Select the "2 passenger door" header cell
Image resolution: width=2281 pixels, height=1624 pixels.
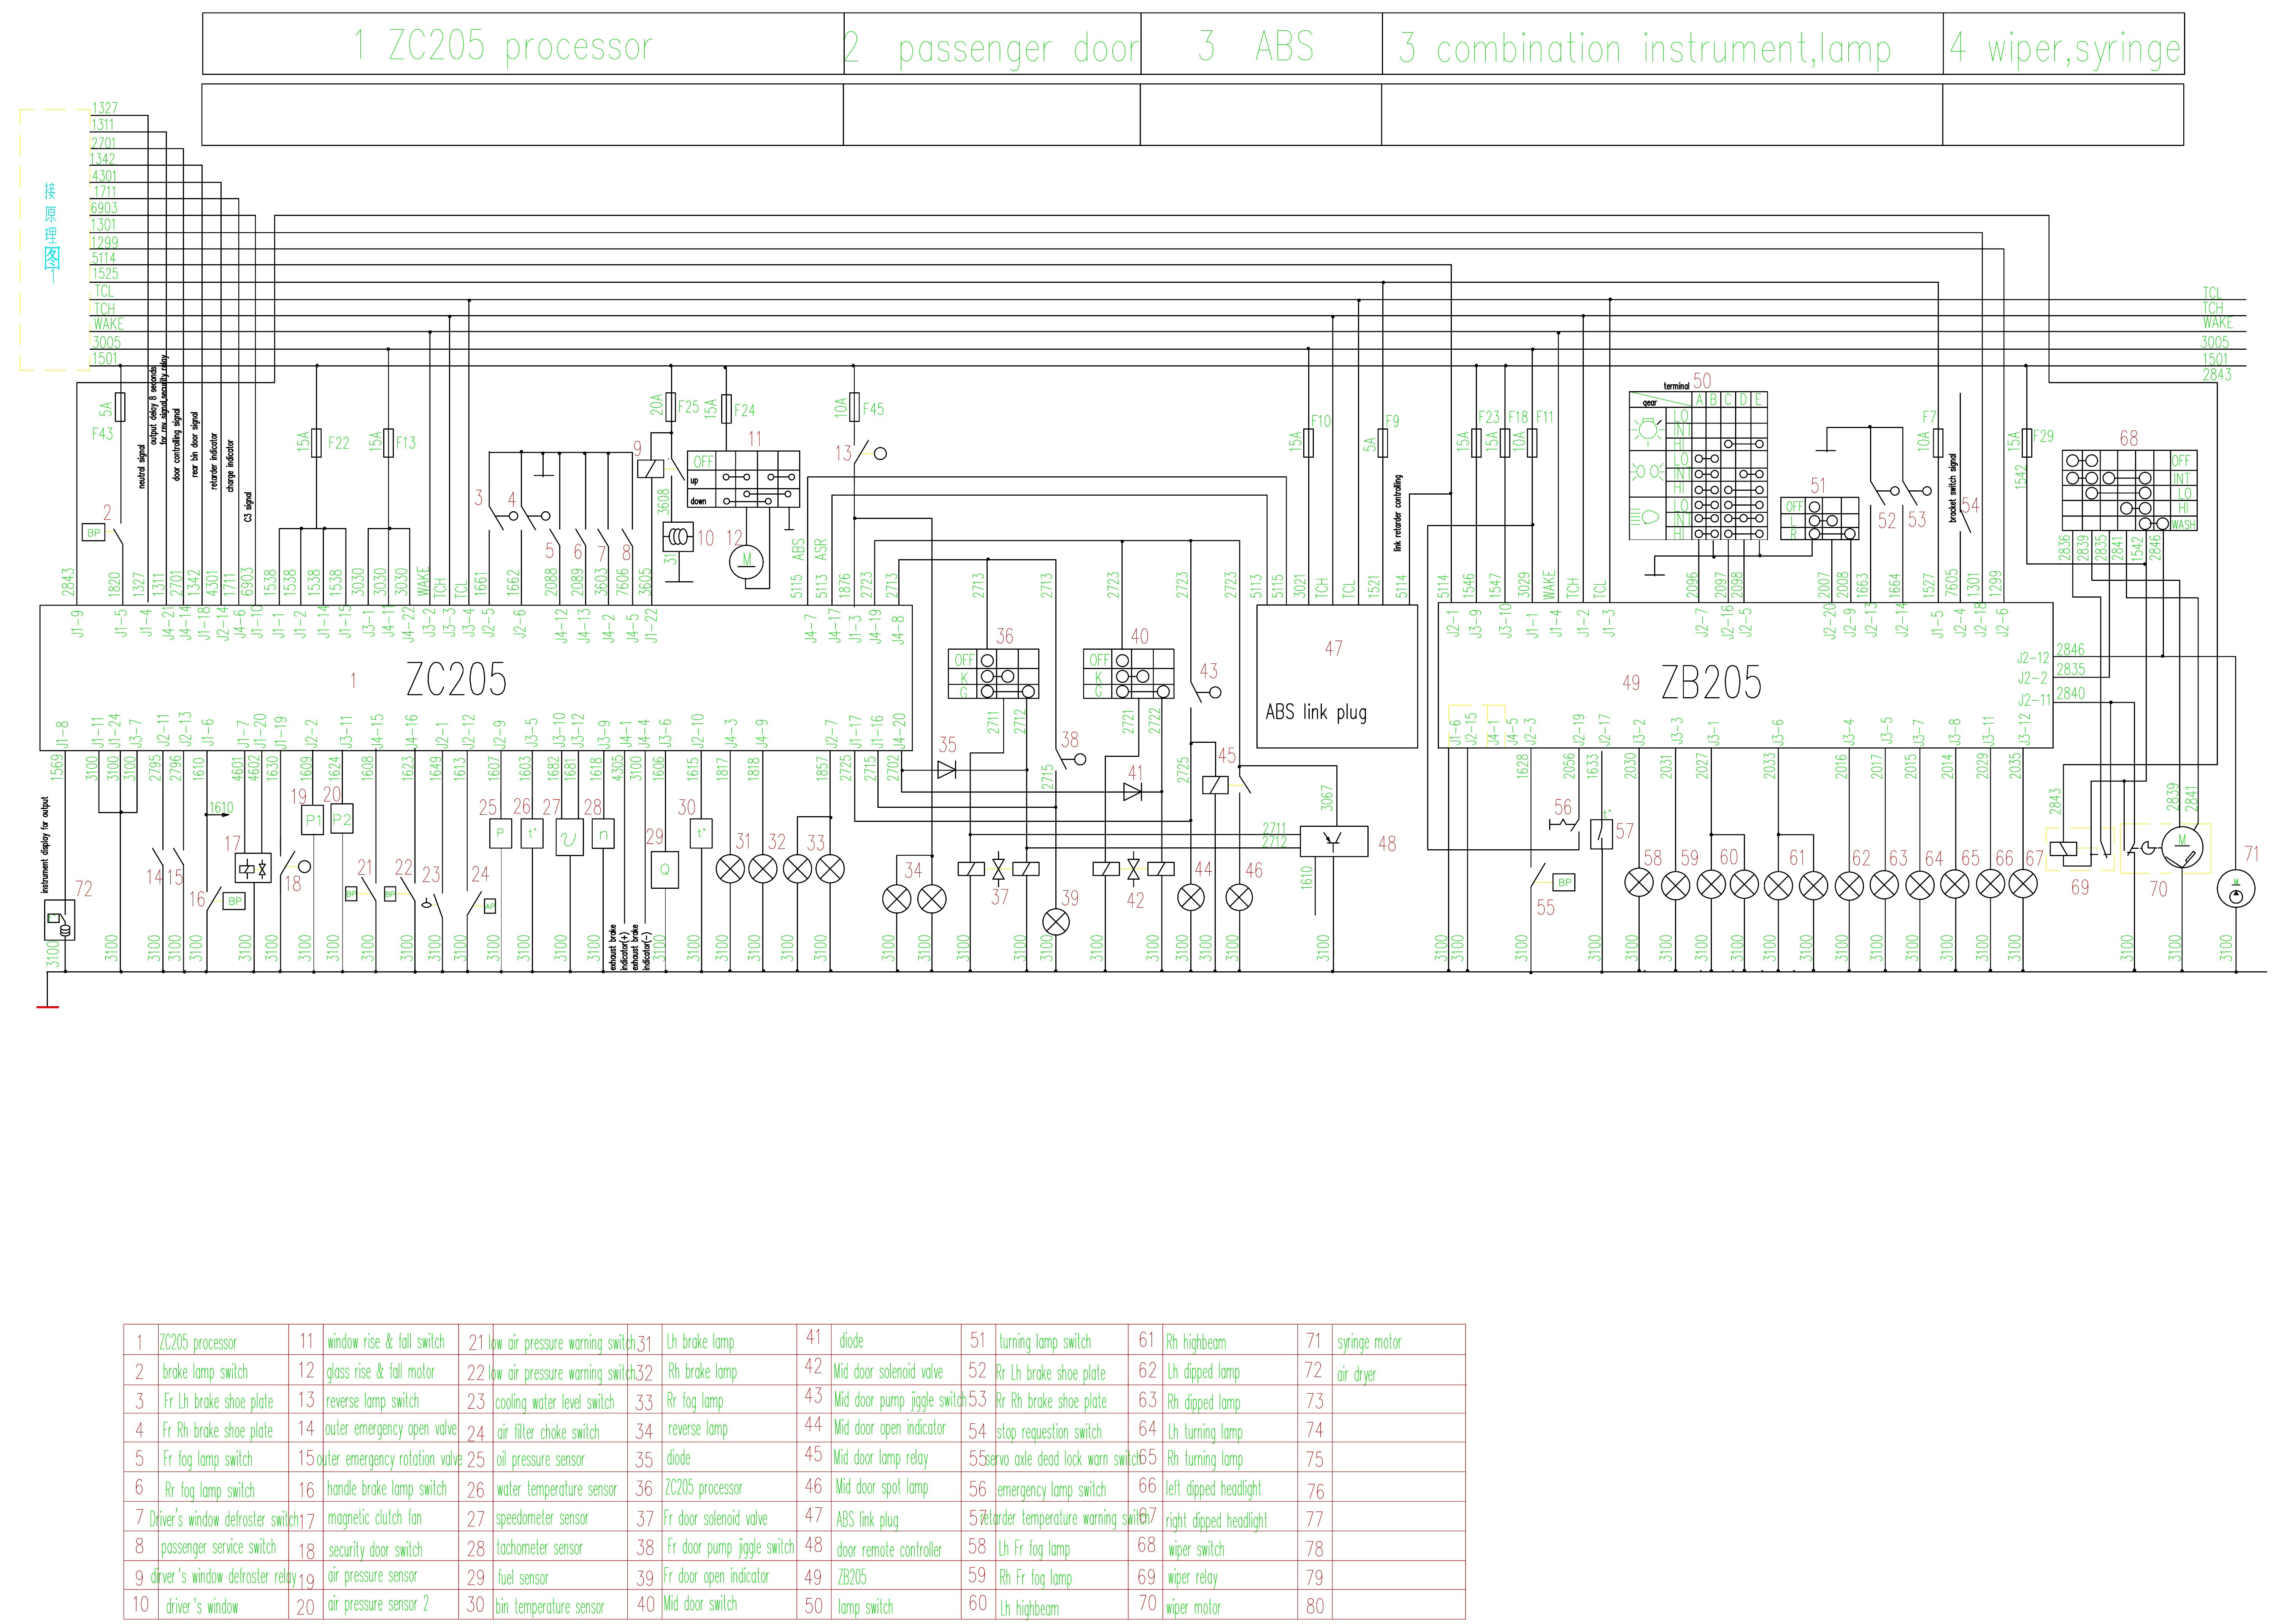[992, 44]
